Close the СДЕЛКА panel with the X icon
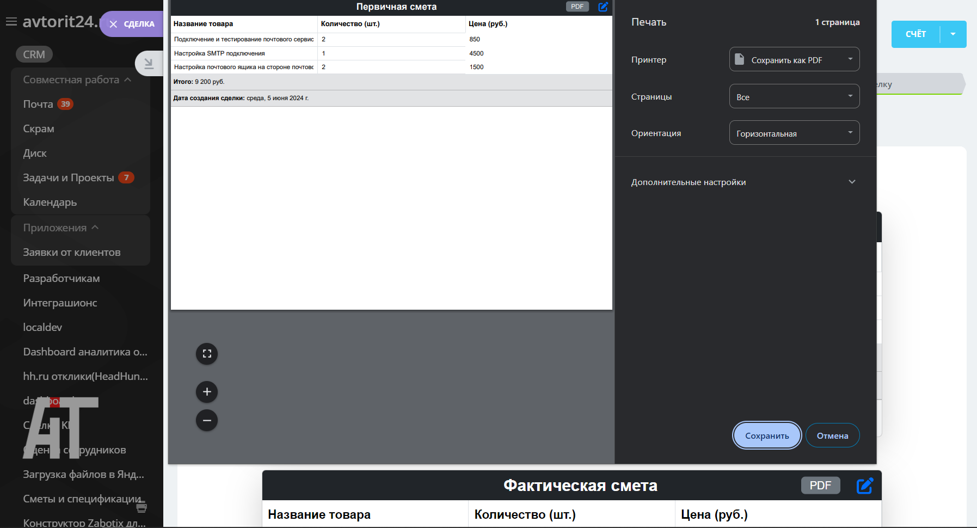 [113, 24]
